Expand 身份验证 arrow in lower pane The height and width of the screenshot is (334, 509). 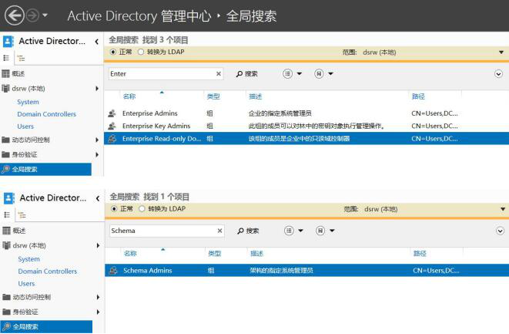pyautogui.click(x=98, y=312)
